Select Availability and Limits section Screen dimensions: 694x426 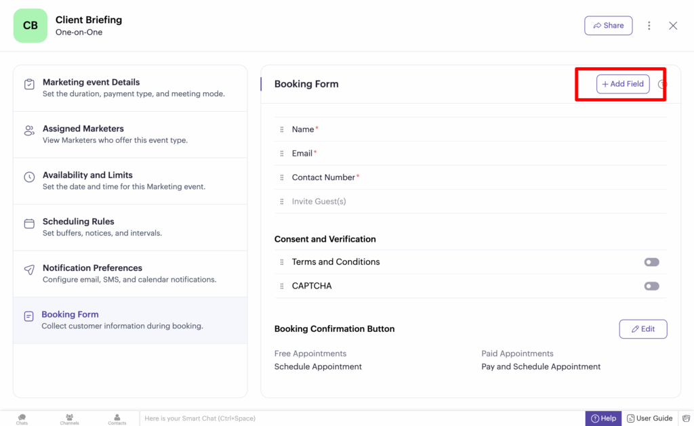tap(130, 181)
